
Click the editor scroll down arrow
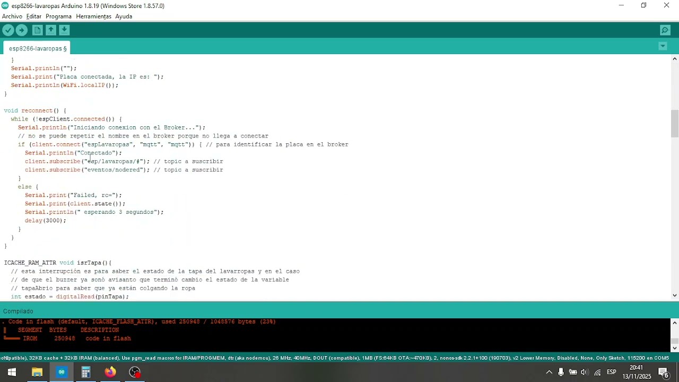[x=675, y=295]
